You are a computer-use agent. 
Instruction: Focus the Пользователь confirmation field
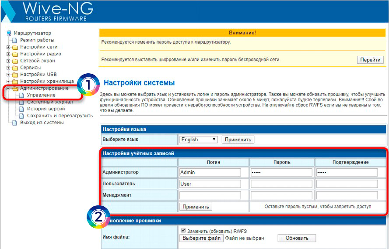coord(347,184)
